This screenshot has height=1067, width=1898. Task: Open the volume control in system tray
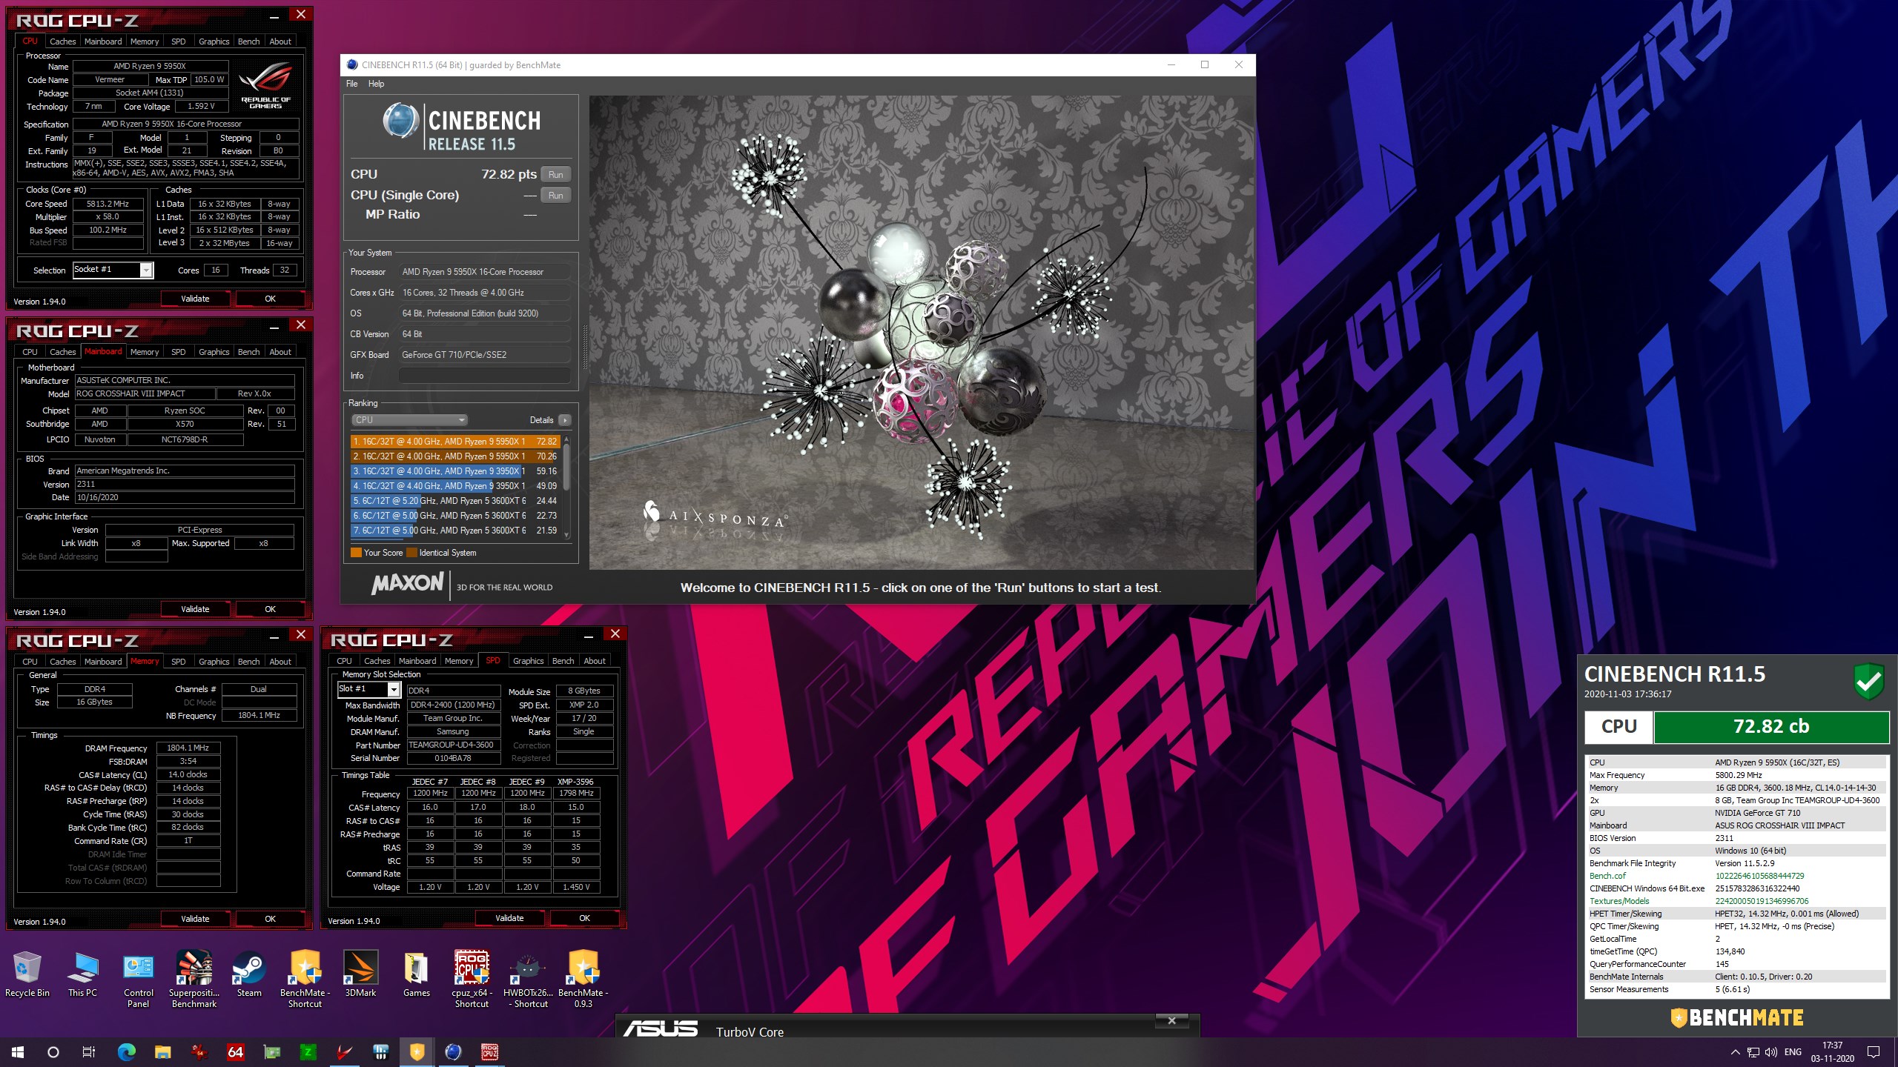click(x=1771, y=1052)
